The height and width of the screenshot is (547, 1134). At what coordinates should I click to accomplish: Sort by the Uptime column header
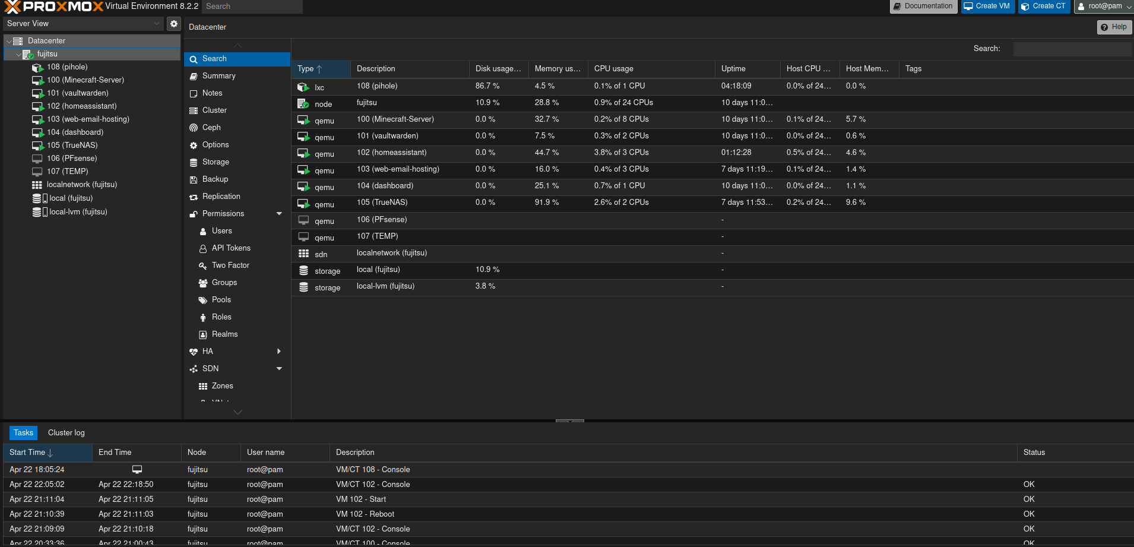click(x=747, y=69)
